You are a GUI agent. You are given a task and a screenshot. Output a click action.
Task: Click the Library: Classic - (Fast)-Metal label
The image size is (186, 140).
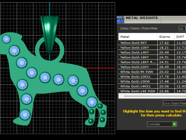point(139,28)
